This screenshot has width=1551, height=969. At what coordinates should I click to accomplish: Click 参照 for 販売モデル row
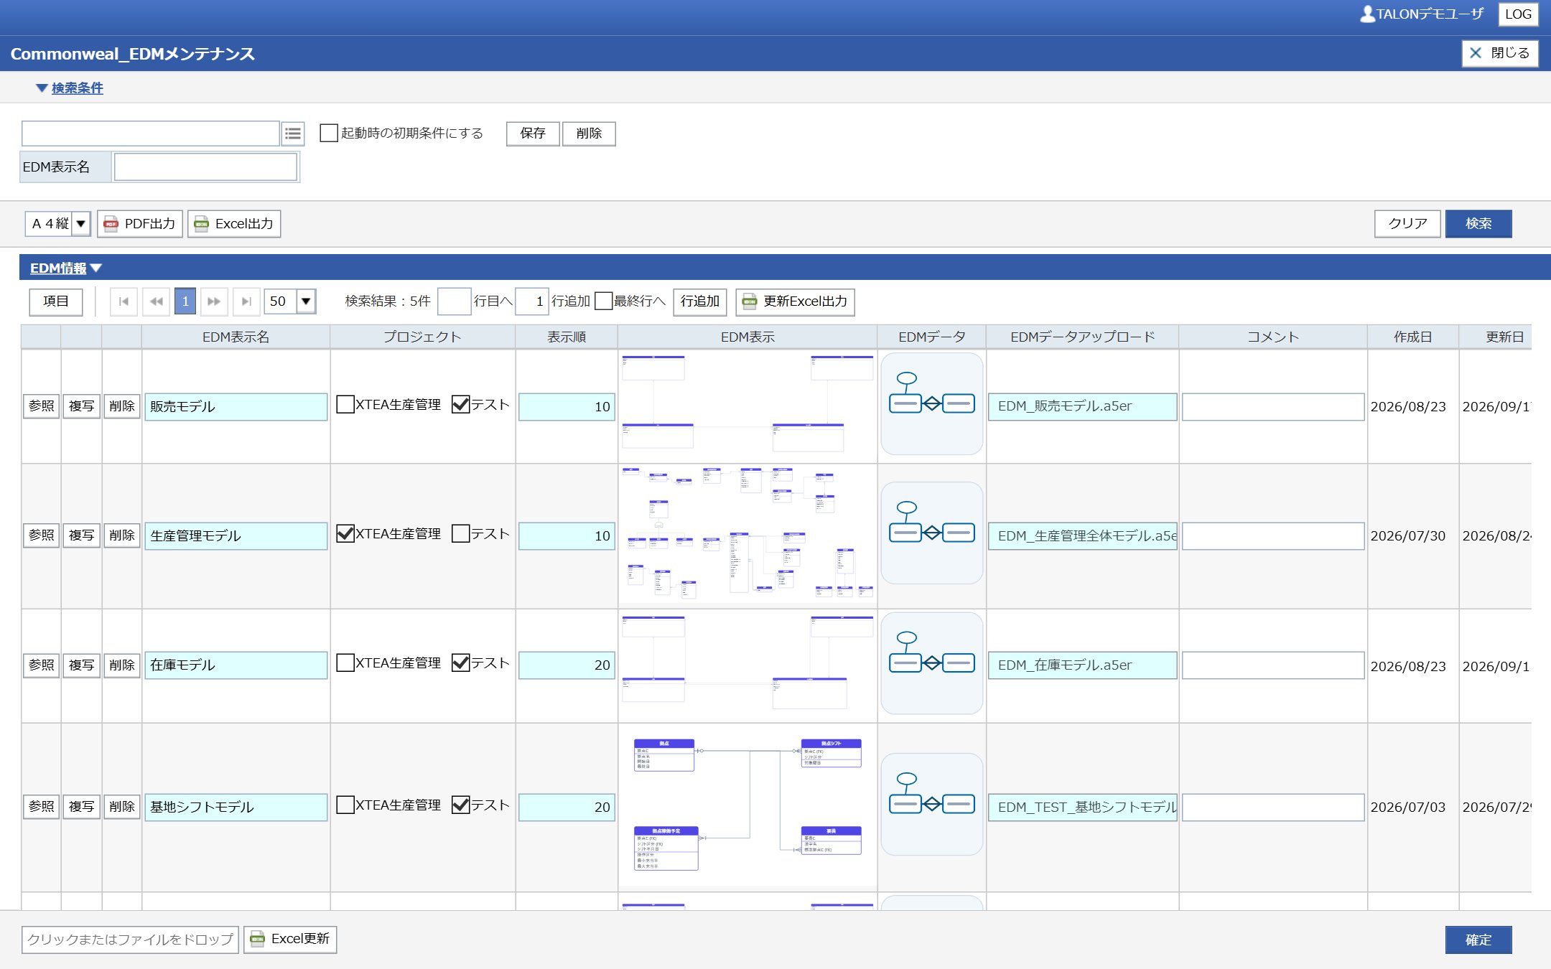click(42, 406)
